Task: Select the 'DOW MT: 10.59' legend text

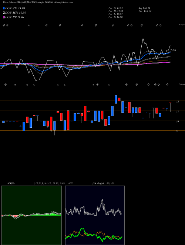Action: (16, 13)
